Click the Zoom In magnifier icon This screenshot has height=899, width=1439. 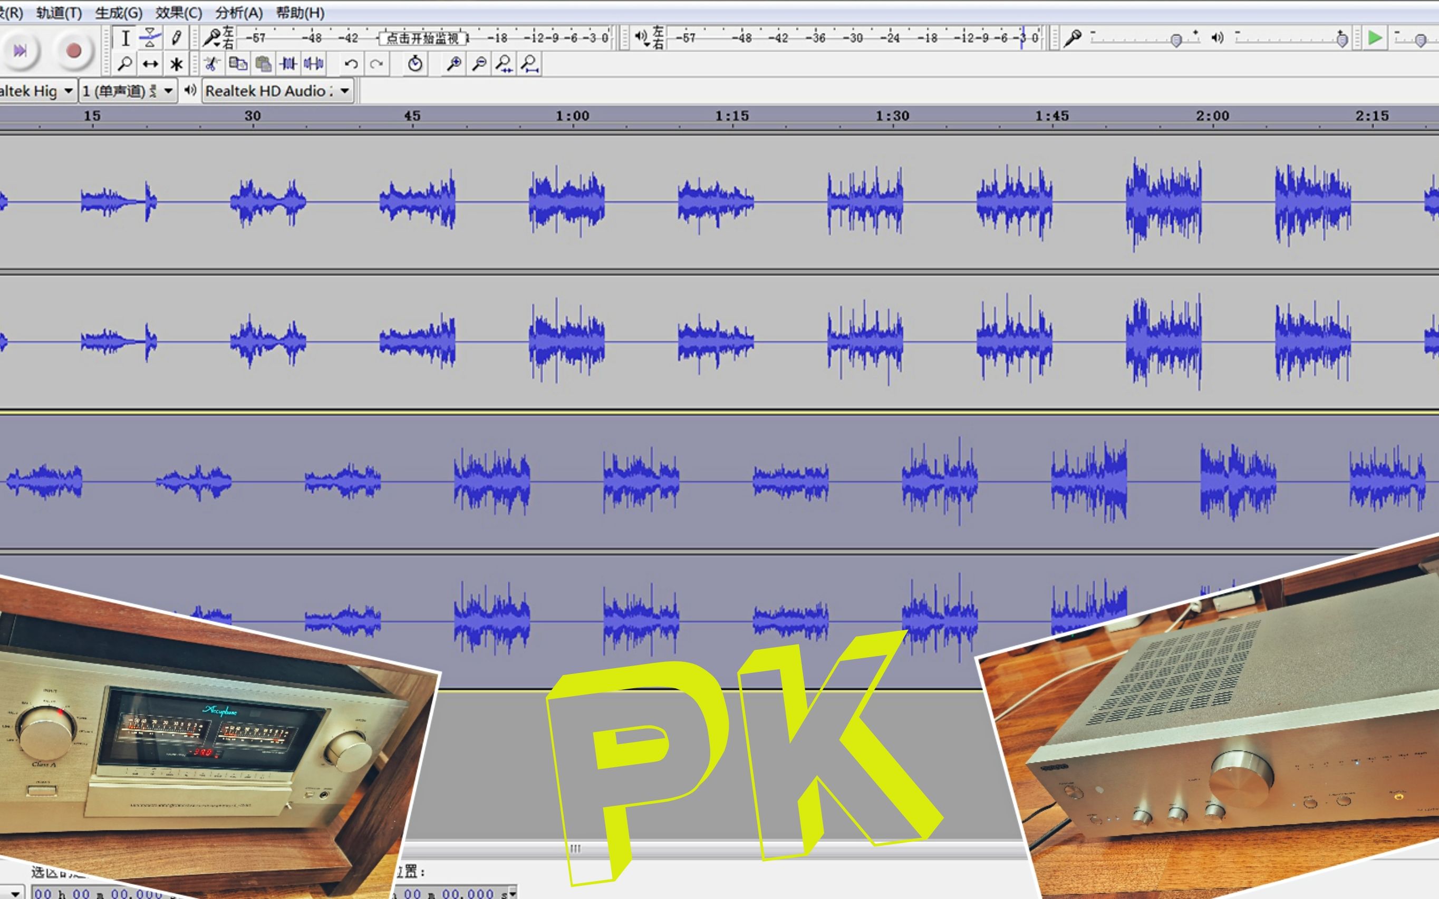[454, 64]
